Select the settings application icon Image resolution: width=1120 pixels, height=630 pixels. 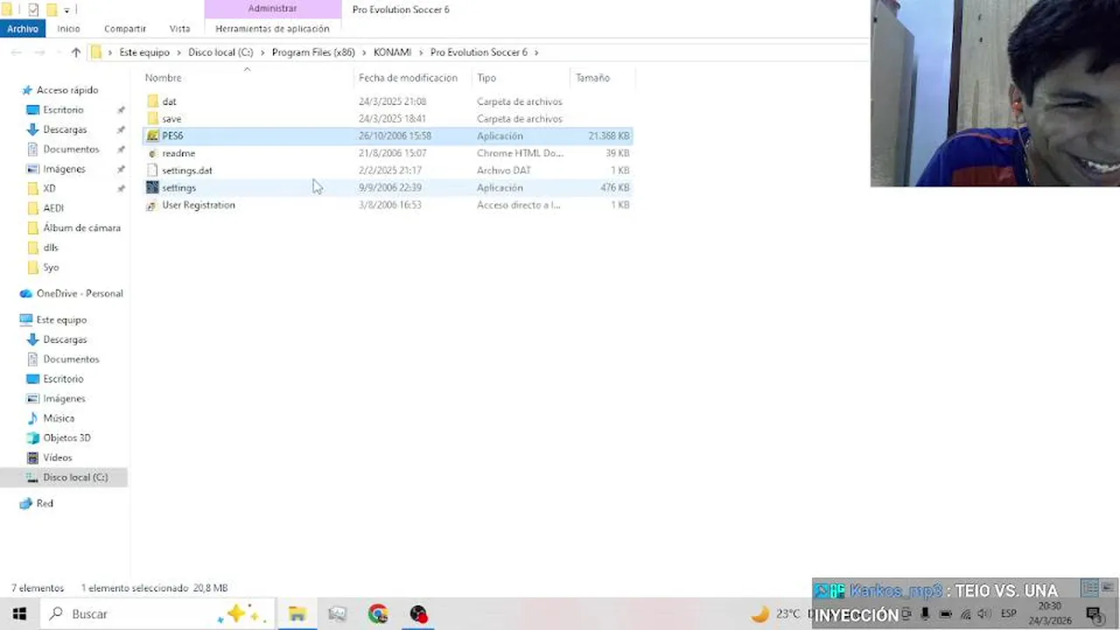pos(152,187)
